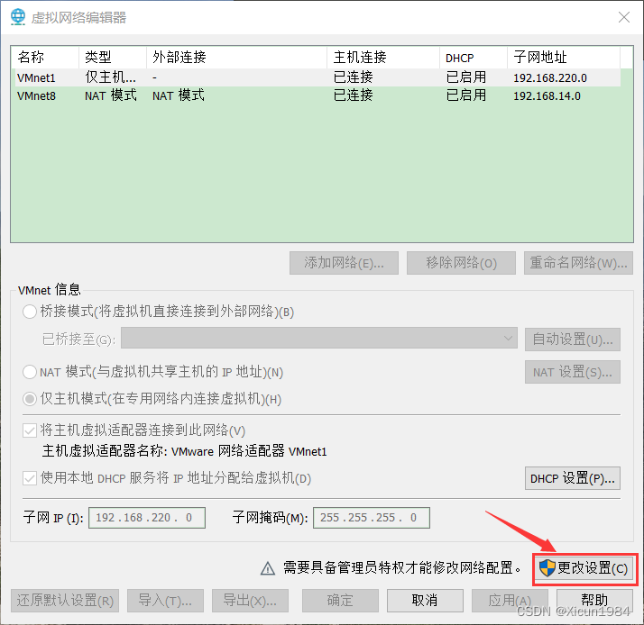The image size is (644, 625).
Task: Click the 自动设置(U)... button
Action: click(573, 340)
